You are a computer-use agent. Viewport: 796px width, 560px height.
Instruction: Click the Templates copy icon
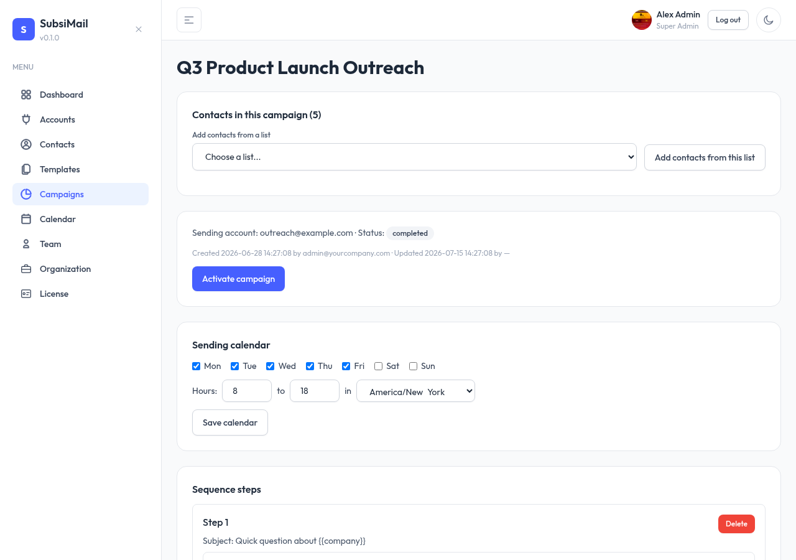point(26,169)
